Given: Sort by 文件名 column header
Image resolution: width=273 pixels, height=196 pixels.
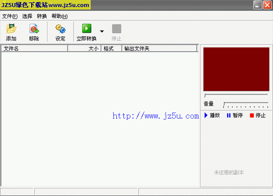Looking at the screenshot, I should [x=34, y=48].
